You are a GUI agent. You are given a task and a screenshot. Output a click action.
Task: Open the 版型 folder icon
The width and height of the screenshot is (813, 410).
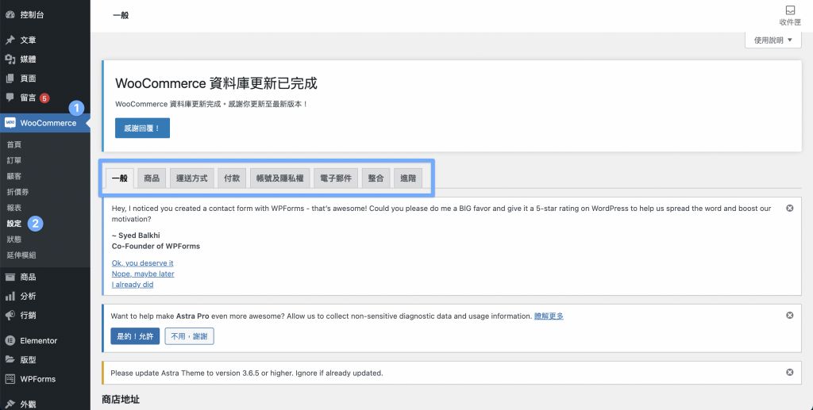coord(10,360)
